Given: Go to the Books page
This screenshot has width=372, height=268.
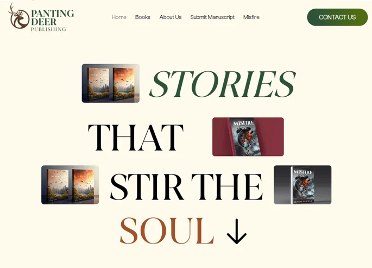Looking at the screenshot, I should pos(143,17).
